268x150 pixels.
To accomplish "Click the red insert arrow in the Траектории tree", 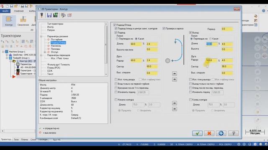I will 14,77.
